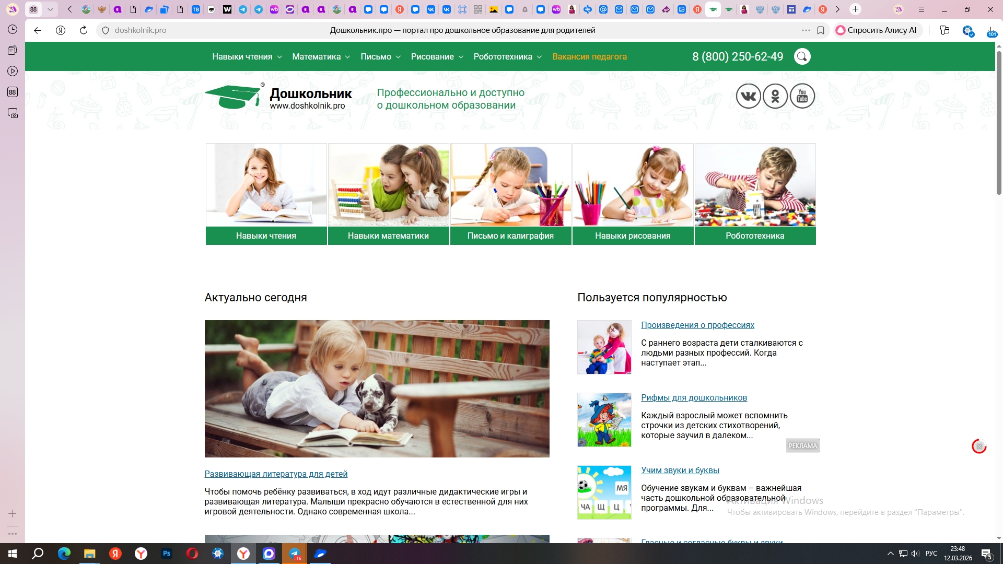Open browser history clock icon in sidebar
The height and width of the screenshot is (564, 1003).
(x=13, y=29)
